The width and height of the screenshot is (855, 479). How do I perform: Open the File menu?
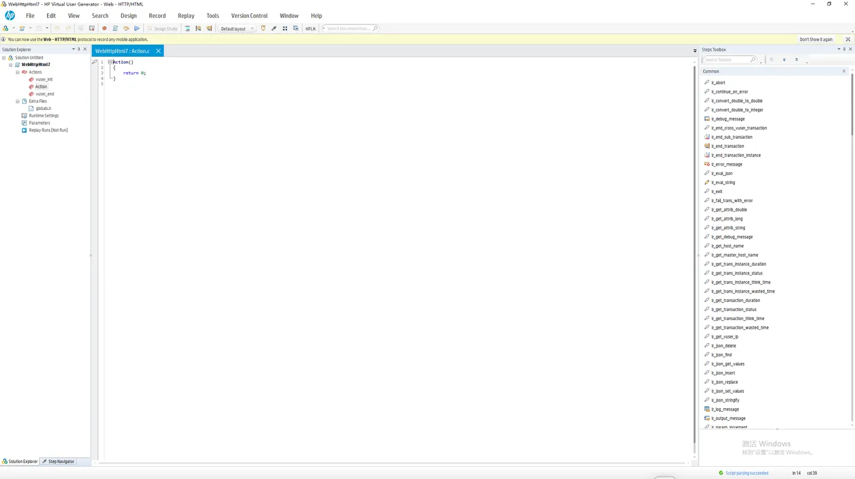[30, 16]
